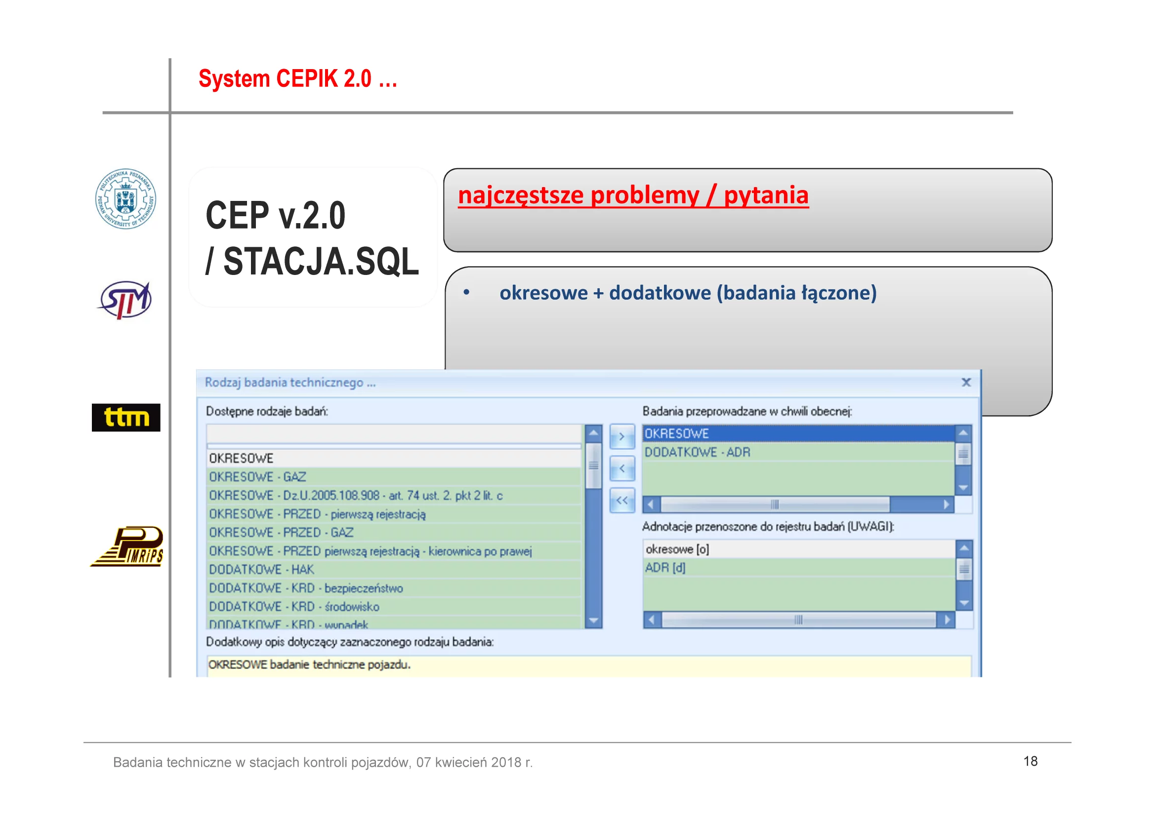Select OKRESOWE - Dz.U.2005.108.908 row
This screenshot has width=1155, height=816.
(394, 496)
